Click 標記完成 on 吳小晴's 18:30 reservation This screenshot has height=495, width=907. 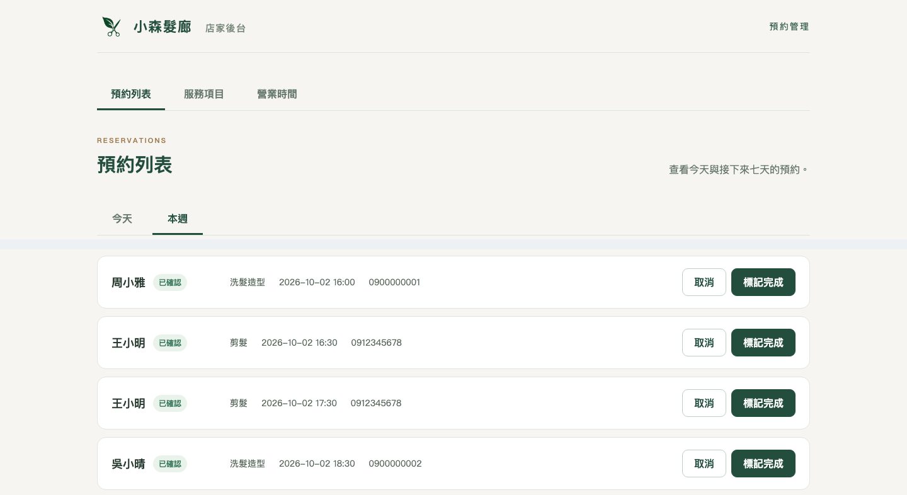(x=763, y=464)
